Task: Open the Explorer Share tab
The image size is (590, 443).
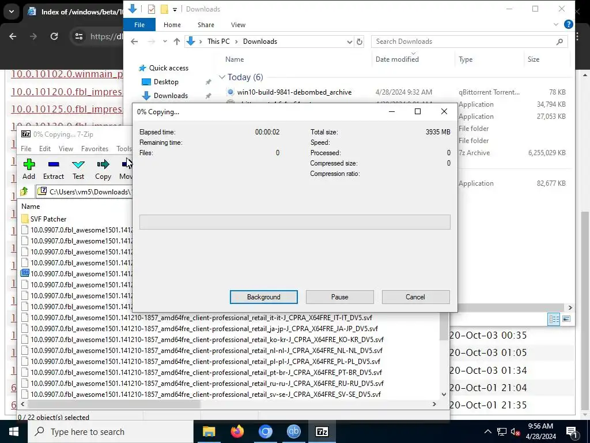Action: pos(206,24)
